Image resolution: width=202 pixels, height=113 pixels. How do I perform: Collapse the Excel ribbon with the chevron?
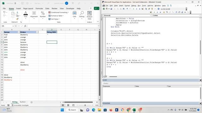98,22
